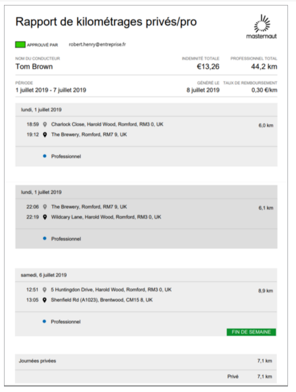Click the destination pin beside Wildcary Lane
This screenshot has height=392, width=296.
[x=45, y=217]
